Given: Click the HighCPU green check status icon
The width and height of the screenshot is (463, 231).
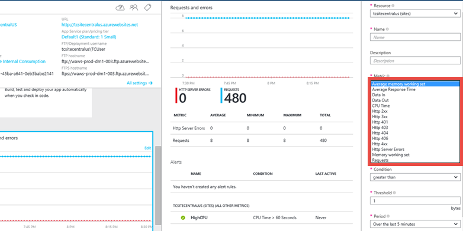Looking at the screenshot, I should tap(183, 218).
